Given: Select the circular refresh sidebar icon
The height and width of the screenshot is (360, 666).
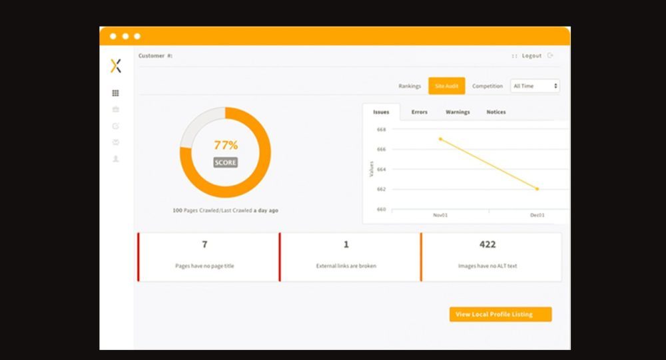Looking at the screenshot, I should point(116,126).
